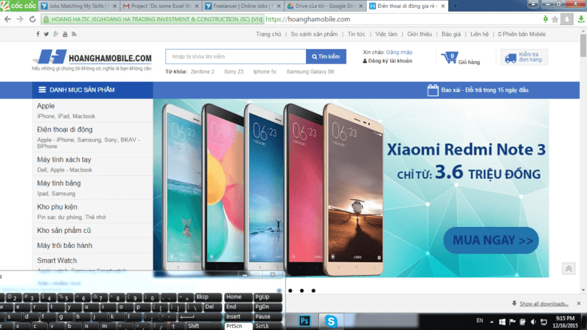Click the Hoanghamobile.com logo
Screen dimensions: 587x330
tap(93, 57)
